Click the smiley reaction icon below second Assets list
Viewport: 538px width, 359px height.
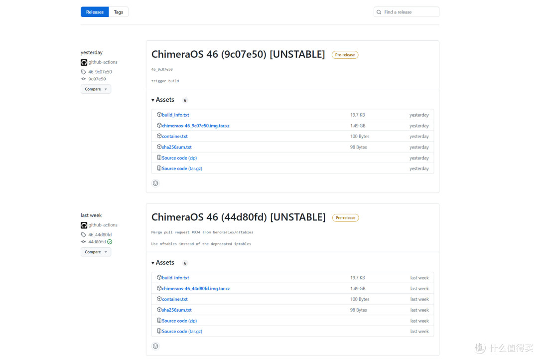(155, 346)
